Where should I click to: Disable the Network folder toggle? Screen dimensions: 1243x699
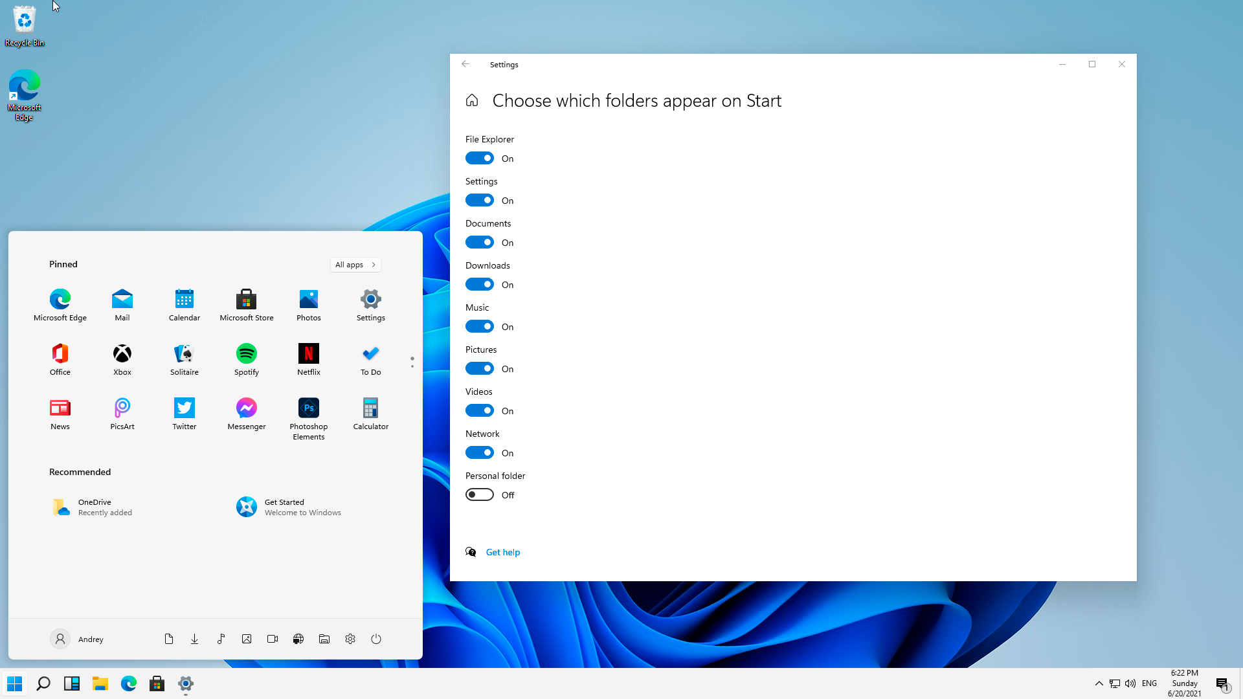(x=480, y=452)
